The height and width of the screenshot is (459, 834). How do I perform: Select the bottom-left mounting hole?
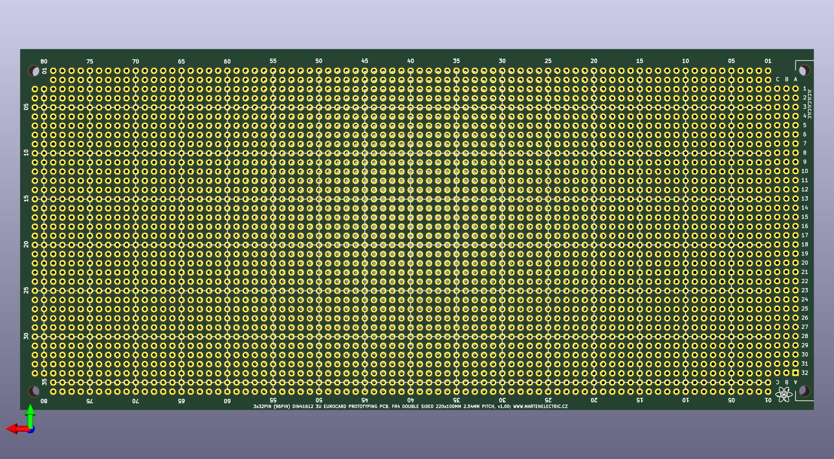pyautogui.click(x=33, y=391)
